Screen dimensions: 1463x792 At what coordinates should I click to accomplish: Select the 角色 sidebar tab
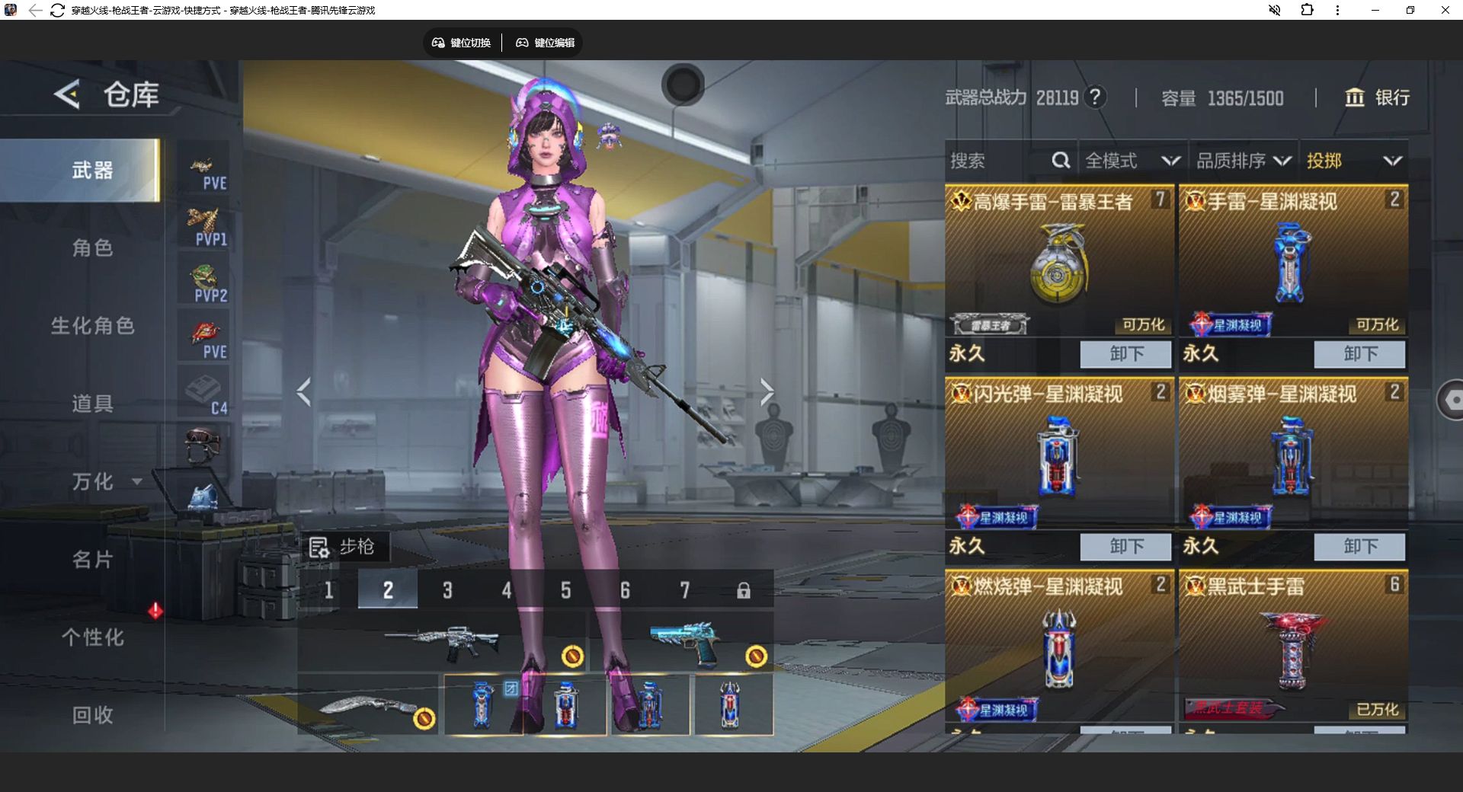92,247
